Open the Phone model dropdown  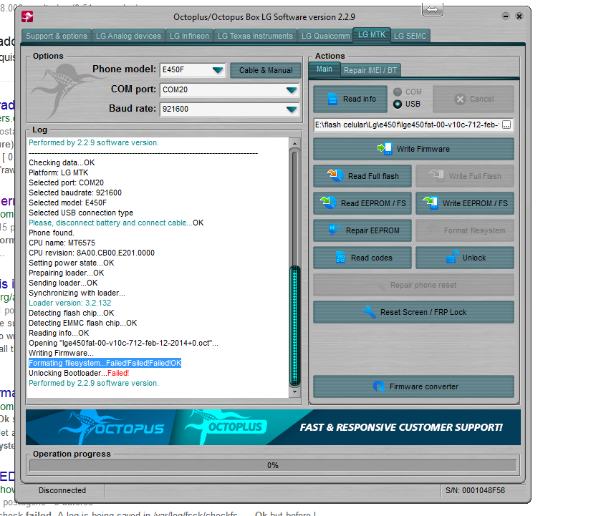tap(218, 69)
